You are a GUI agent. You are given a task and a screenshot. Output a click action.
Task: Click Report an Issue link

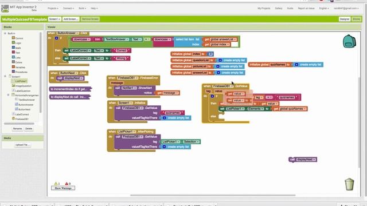click(x=306, y=9)
